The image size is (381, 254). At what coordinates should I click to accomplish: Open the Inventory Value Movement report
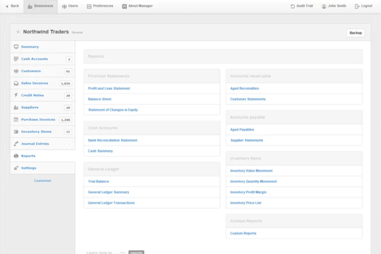251,171
